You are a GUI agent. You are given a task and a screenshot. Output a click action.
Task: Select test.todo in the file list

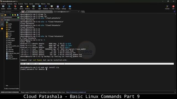pyautogui.click(x=9, y=55)
